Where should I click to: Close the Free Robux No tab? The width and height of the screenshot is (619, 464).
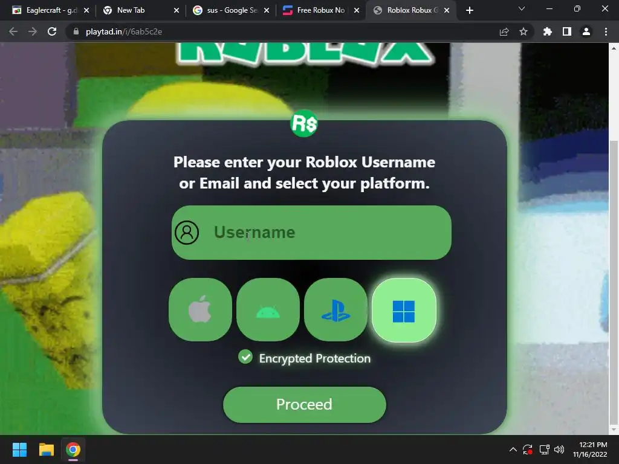pyautogui.click(x=357, y=10)
